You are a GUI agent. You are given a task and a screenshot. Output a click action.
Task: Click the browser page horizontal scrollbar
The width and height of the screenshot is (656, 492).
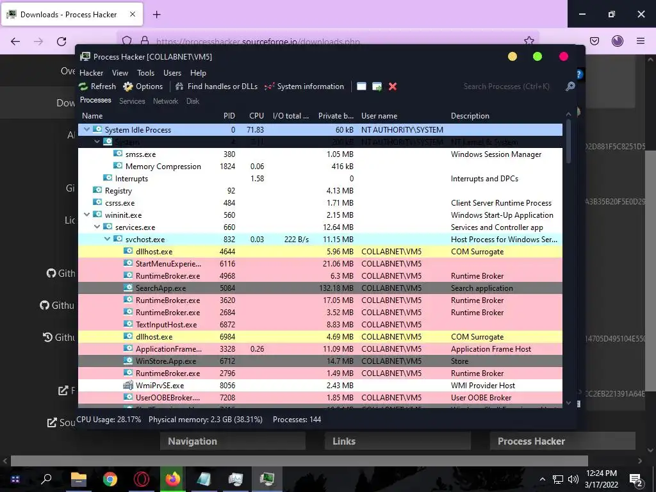click(x=299, y=461)
